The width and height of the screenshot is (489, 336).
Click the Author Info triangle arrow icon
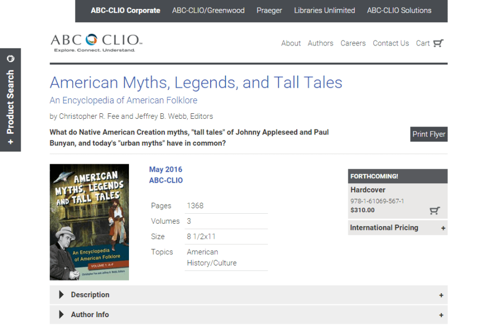(61, 315)
